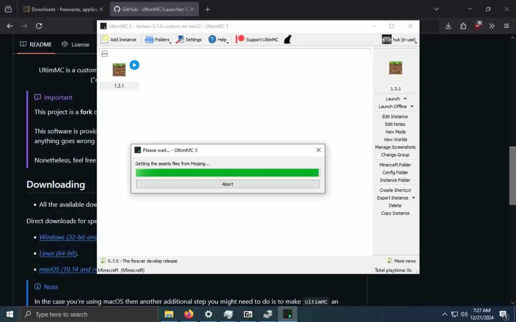Viewport: 516px width, 322px height.
Task: Click Change Group in side panel
Action: (x=395, y=155)
